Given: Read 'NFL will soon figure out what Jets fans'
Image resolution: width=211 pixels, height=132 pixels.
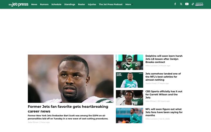Looking at the screenshot, I should coord(164,112).
